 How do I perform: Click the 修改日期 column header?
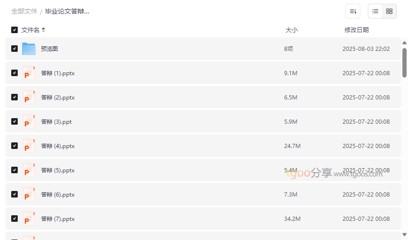[x=357, y=30]
